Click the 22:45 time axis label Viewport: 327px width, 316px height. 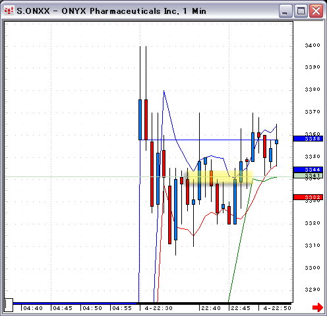pyautogui.click(x=241, y=308)
